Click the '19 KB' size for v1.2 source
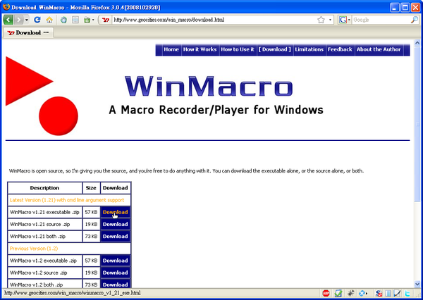 click(91, 273)
